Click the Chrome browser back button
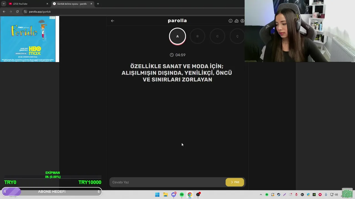 (x=4, y=12)
